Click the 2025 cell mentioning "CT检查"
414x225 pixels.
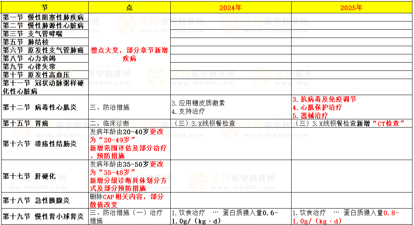351,124
